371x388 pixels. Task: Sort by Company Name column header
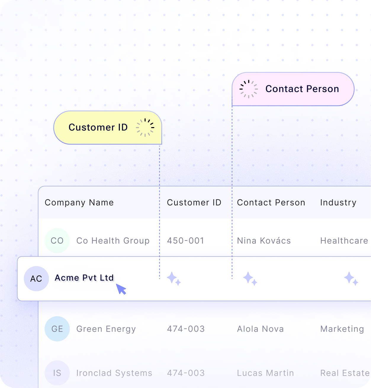[79, 203]
